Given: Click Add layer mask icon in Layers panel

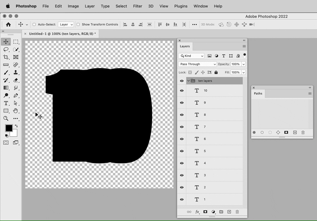Looking at the screenshot, I should click(x=205, y=212).
